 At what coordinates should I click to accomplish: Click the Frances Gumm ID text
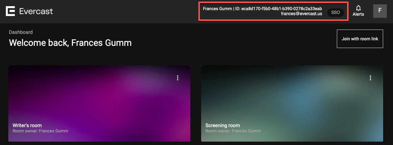[263, 9]
